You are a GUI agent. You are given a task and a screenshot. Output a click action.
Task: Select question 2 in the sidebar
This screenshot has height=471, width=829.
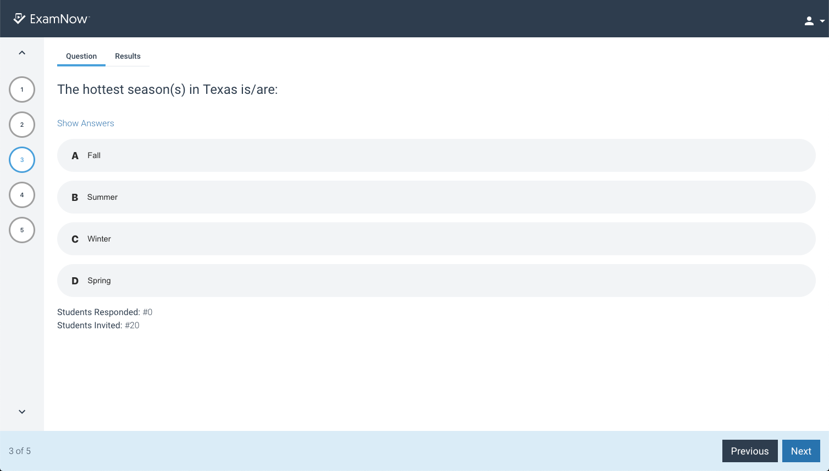[21, 125]
